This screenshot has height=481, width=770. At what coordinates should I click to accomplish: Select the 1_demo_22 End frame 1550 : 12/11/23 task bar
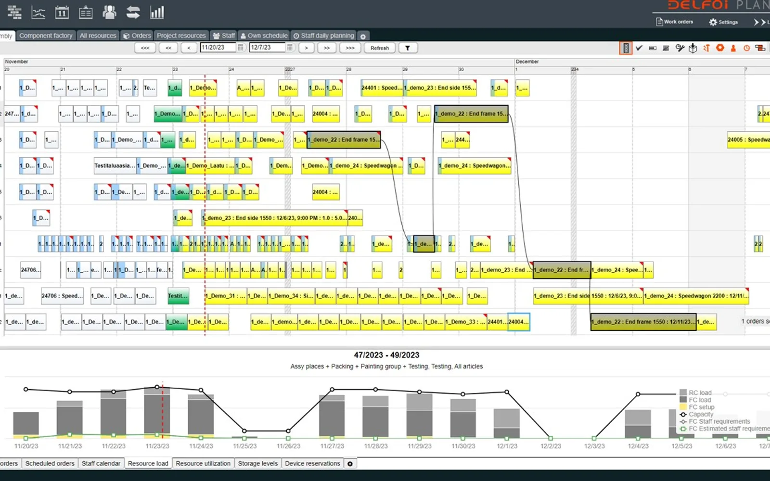(x=643, y=322)
